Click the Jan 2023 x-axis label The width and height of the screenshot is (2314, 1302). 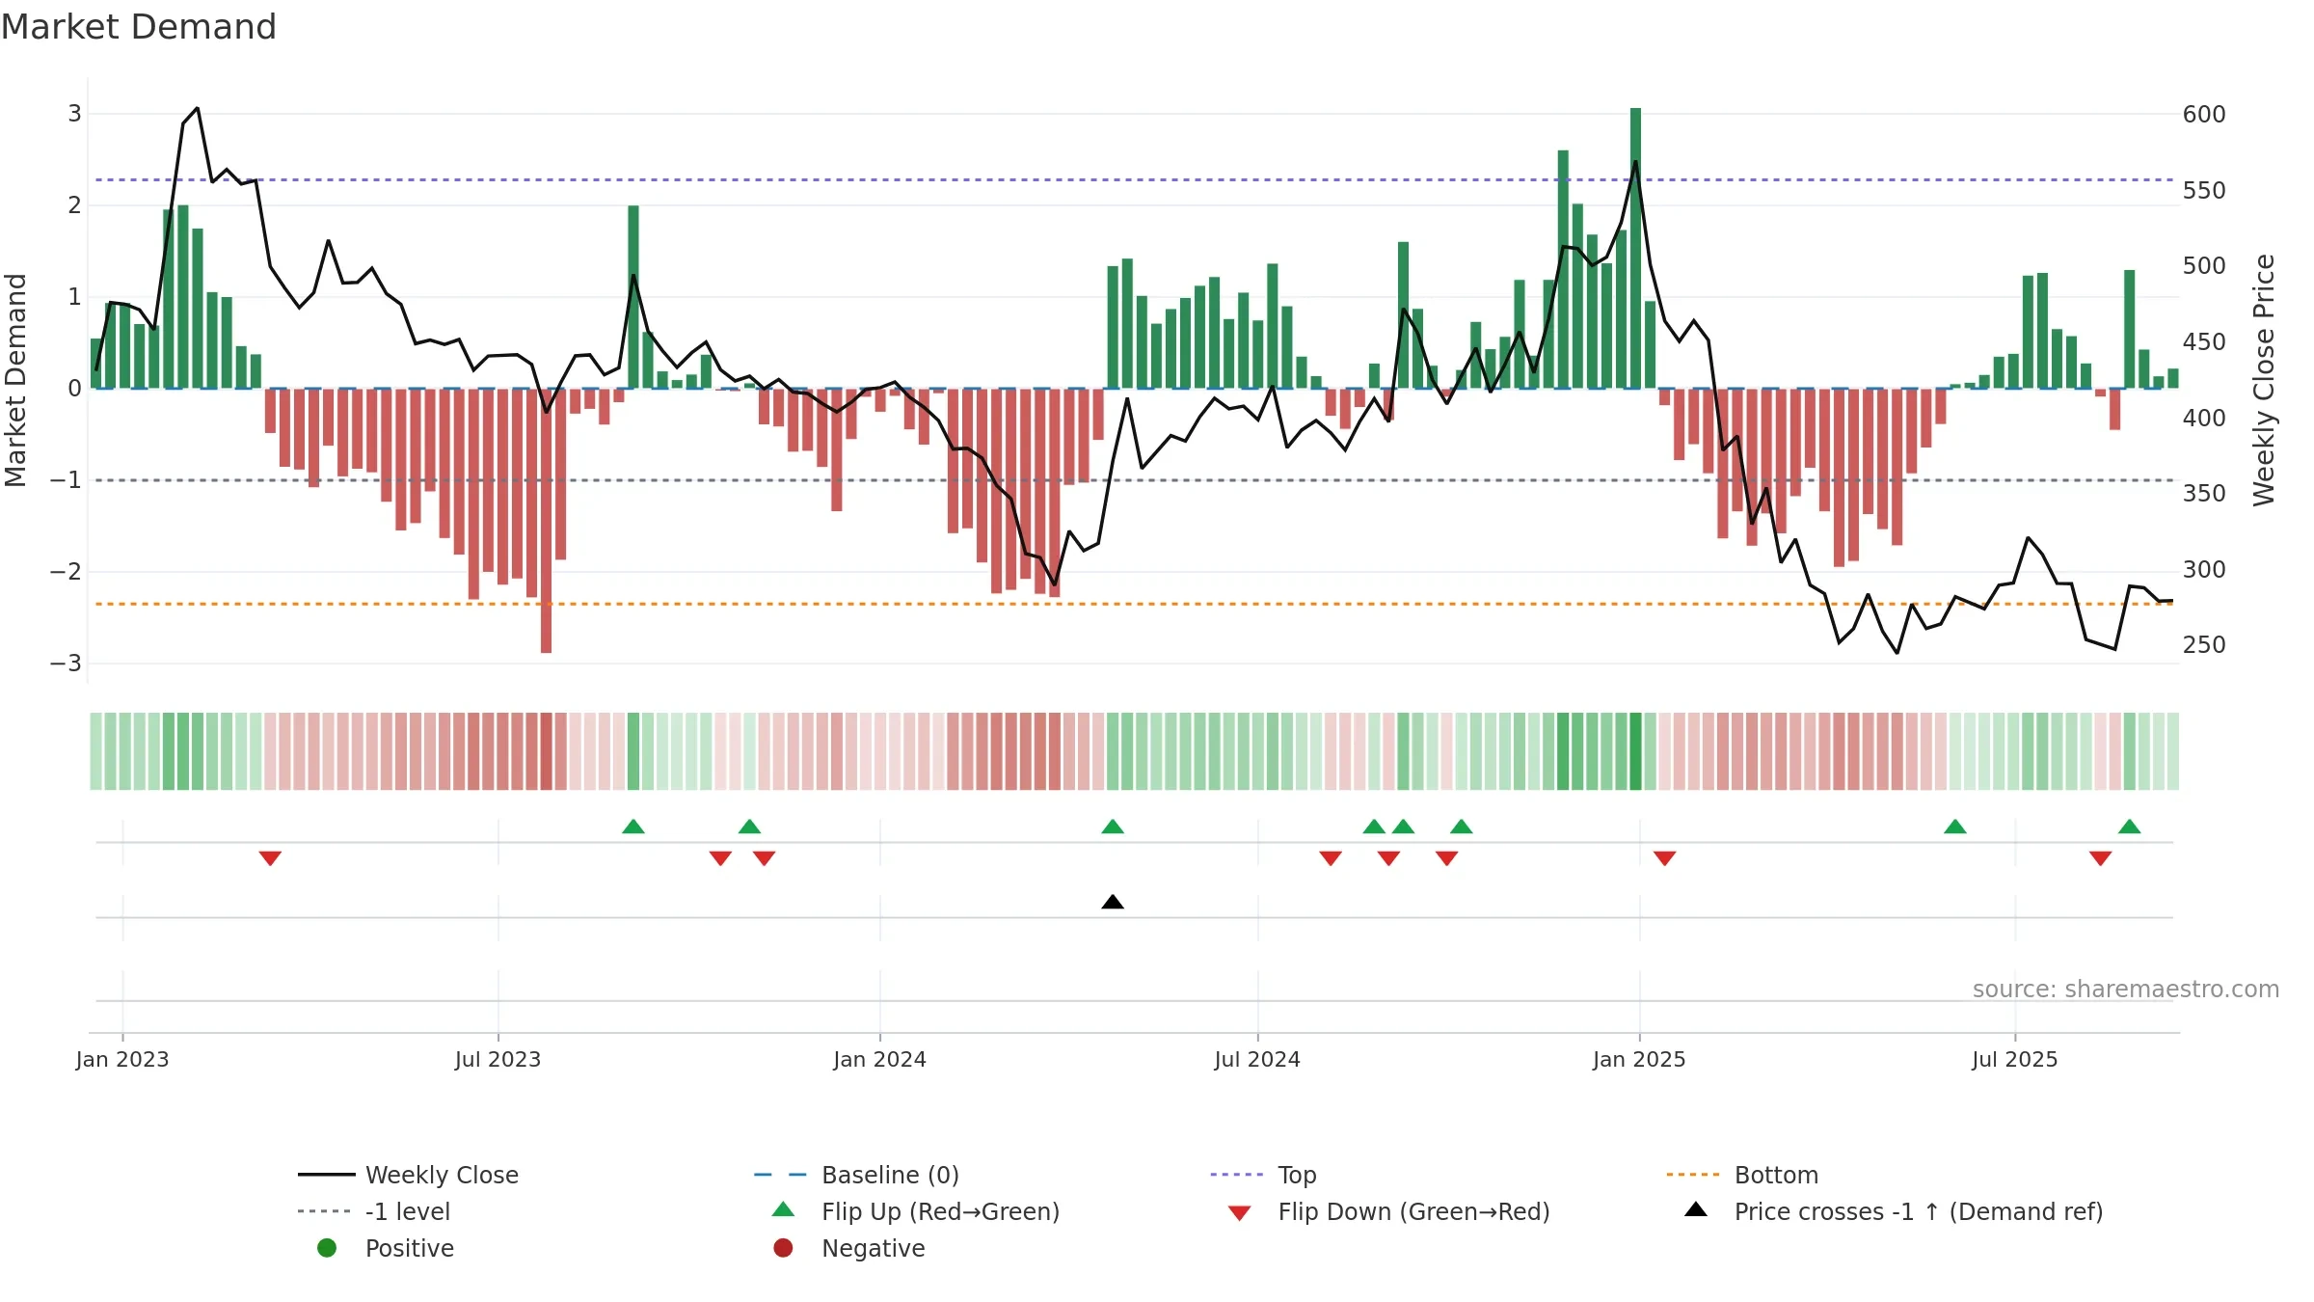point(122,1059)
